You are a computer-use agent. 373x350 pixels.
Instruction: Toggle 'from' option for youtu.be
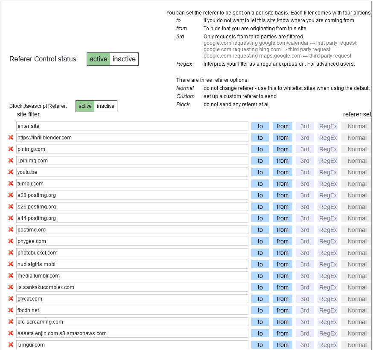tap(283, 172)
